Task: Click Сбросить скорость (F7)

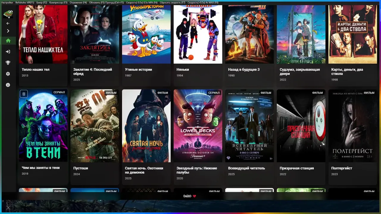Action: coord(172,3)
